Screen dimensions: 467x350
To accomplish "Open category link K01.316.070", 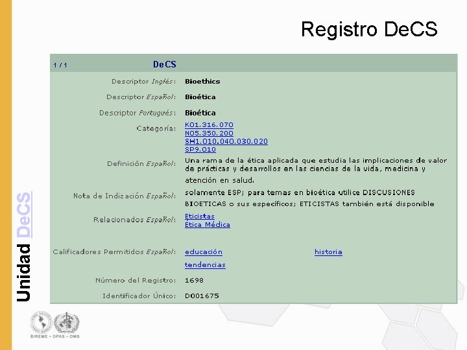I will 209,124.
